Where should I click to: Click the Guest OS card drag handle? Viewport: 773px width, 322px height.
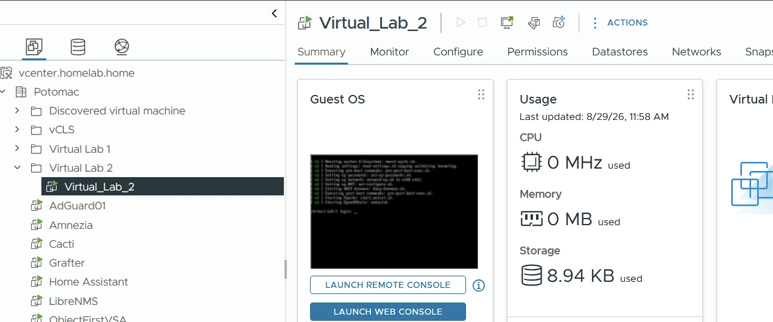point(481,94)
